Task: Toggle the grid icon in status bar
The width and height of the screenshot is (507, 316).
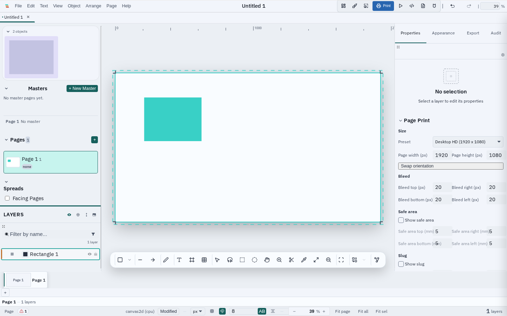Action: 212,311
